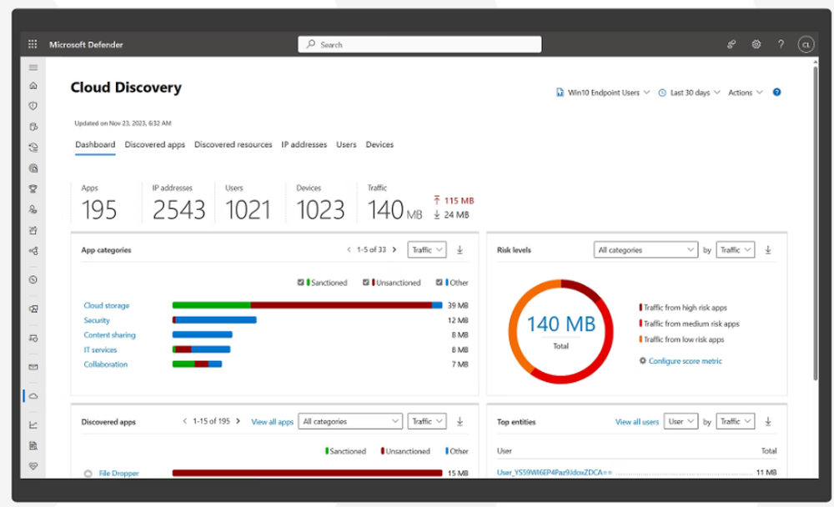Go to next App categories page
The width and height of the screenshot is (834, 507).
tap(394, 249)
